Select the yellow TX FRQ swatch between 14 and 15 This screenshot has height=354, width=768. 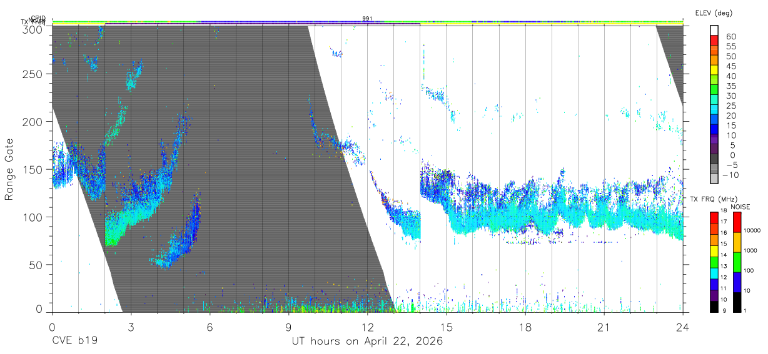(714, 250)
